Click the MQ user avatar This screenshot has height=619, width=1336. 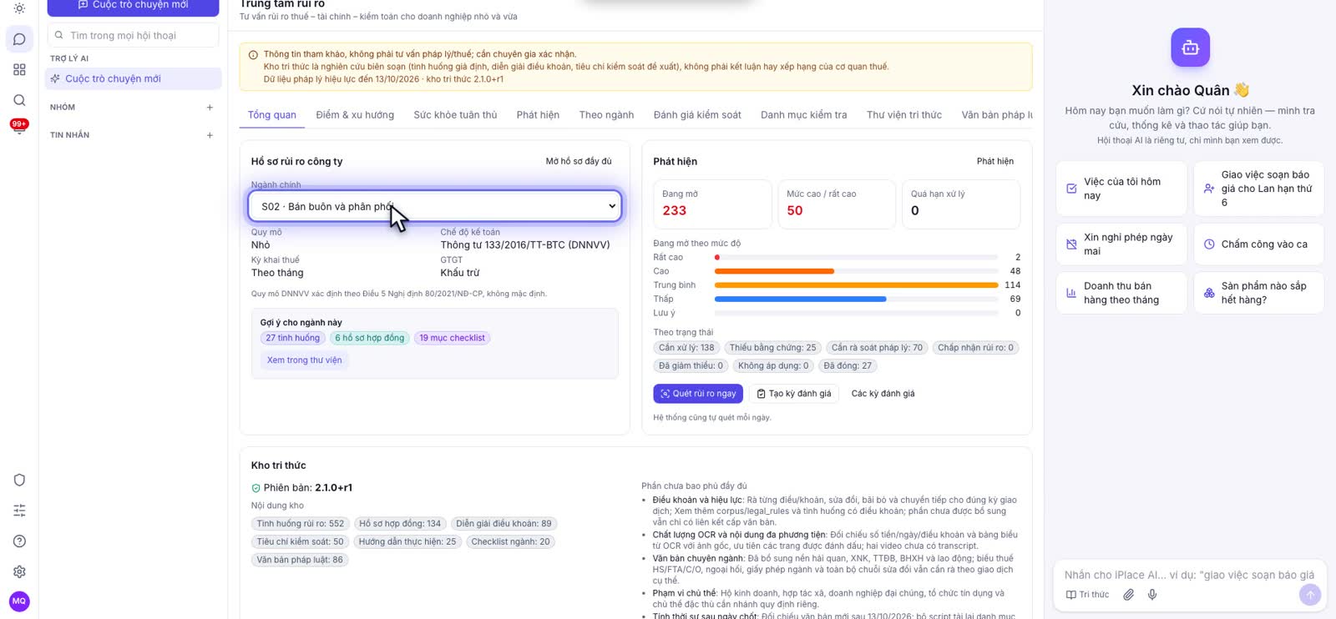(x=19, y=601)
